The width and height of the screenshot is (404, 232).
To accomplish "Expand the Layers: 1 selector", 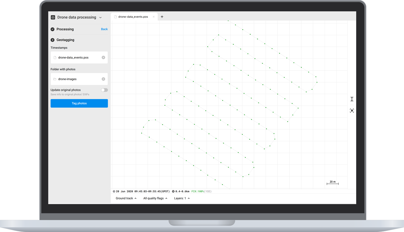I will (182, 198).
